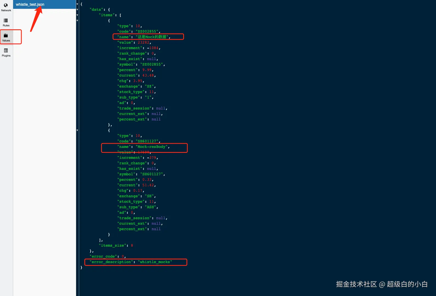Click the "code": "SH601127" line
Viewport: 436px width, 296px height.
tap(139, 141)
